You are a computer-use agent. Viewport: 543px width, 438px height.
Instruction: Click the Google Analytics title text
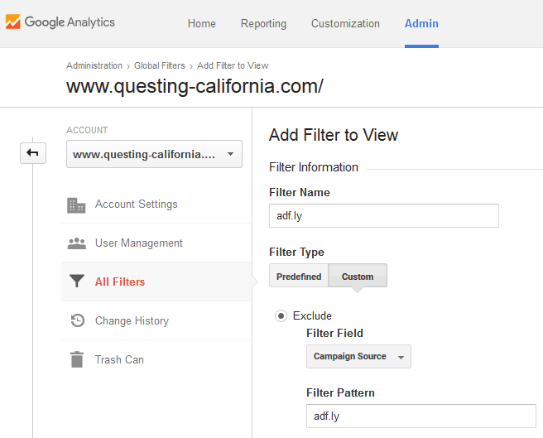pos(70,22)
